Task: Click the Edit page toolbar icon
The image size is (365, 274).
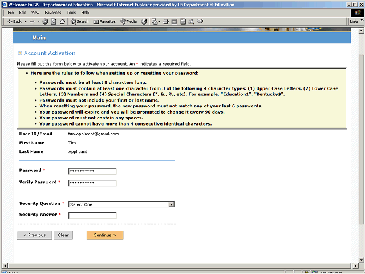Action: coord(174,22)
